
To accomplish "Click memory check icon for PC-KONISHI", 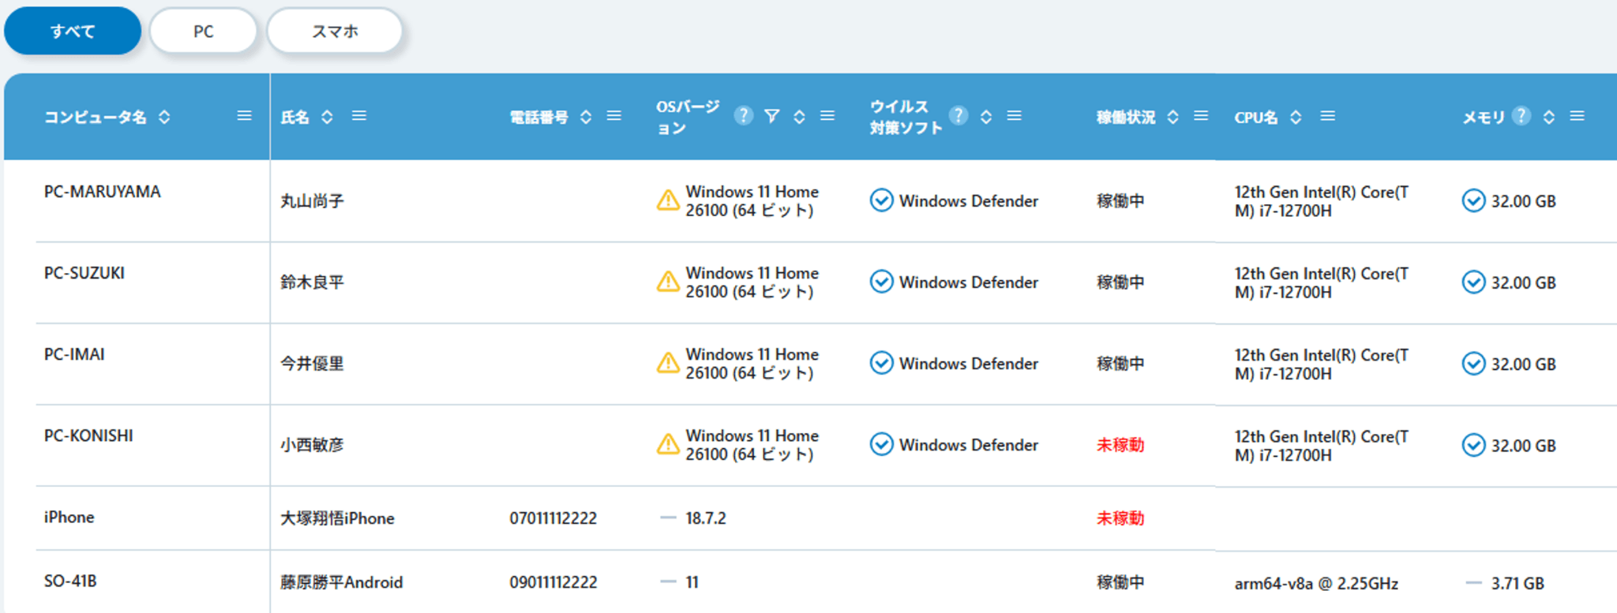I will [1473, 445].
